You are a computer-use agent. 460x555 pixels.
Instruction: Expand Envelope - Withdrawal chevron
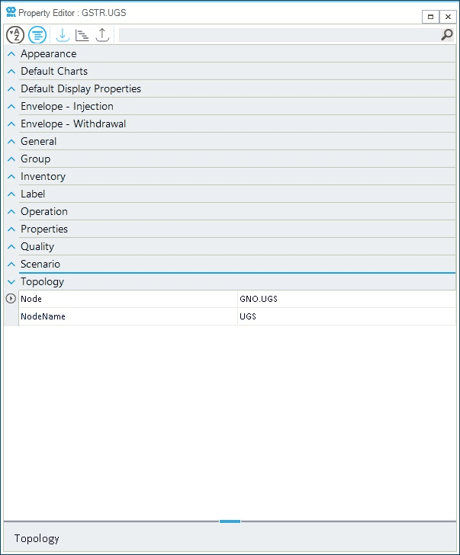[11, 124]
